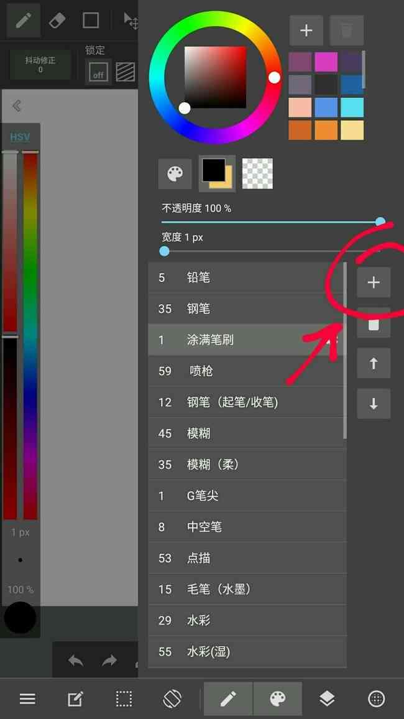Viewport: 404px width, 719px height.
Task: Undo the last action
Action: click(x=76, y=661)
